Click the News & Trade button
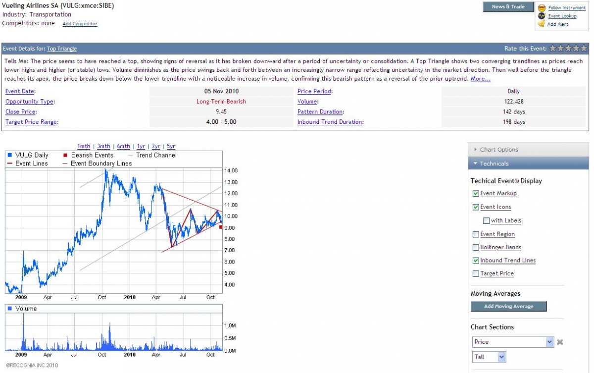The width and height of the screenshot is (594, 373). tap(508, 7)
